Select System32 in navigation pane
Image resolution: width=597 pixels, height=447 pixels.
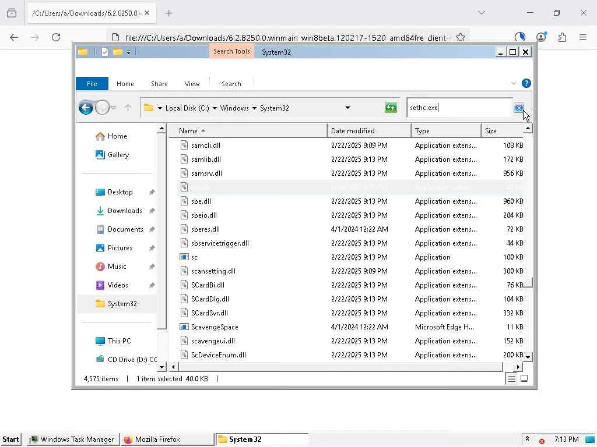coord(117,304)
